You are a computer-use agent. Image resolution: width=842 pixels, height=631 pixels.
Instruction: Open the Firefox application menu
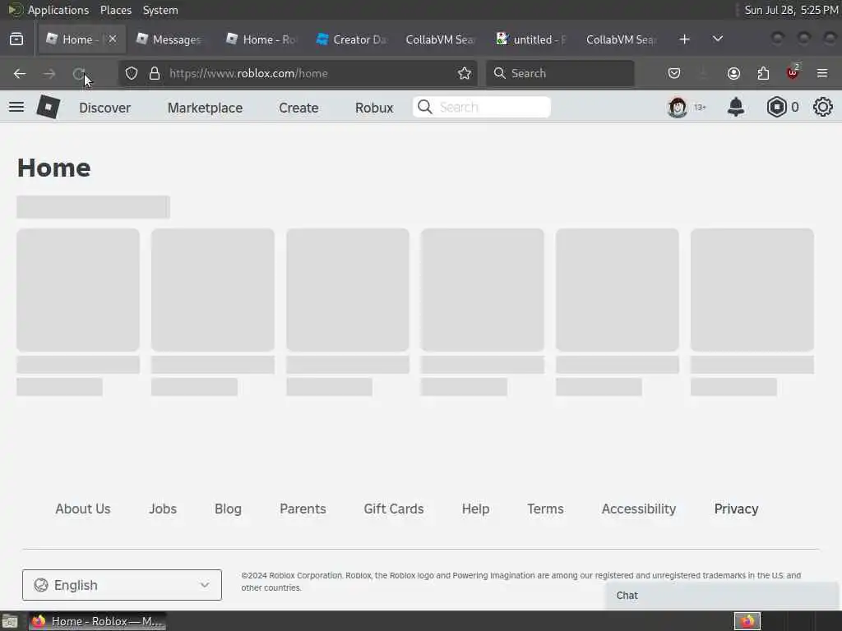tap(822, 73)
